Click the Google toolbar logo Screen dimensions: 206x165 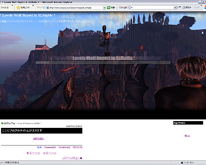pyautogui.click(x=123, y=7)
